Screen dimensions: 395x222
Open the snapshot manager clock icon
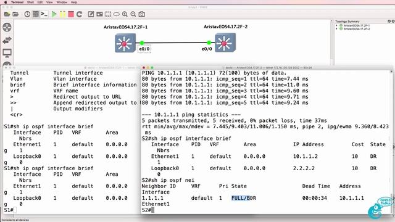(x=27, y=14)
